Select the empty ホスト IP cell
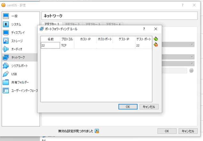This screenshot has height=141, width=203. point(85,46)
